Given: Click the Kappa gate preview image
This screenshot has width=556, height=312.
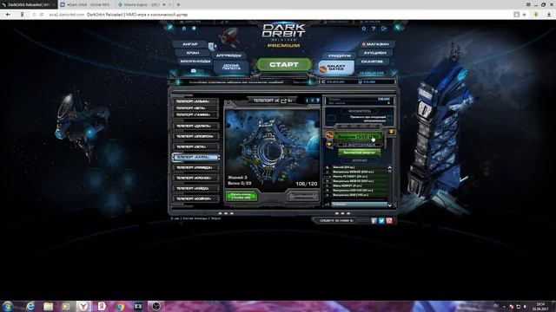Looking at the screenshot, I should point(272,148).
